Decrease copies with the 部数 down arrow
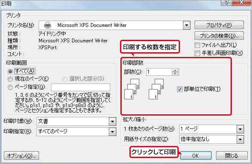252x164 pixels. point(175,74)
